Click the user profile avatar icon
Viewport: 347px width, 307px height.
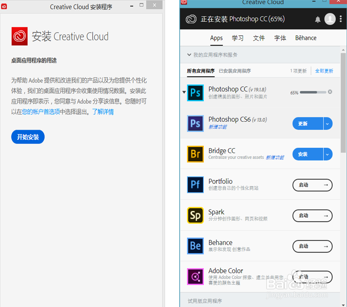click(x=330, y=19)
